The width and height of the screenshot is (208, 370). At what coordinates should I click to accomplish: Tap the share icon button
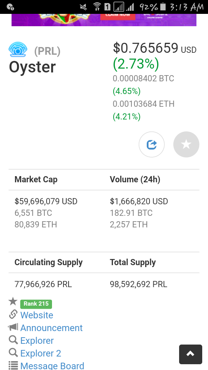tap(152, 145)
